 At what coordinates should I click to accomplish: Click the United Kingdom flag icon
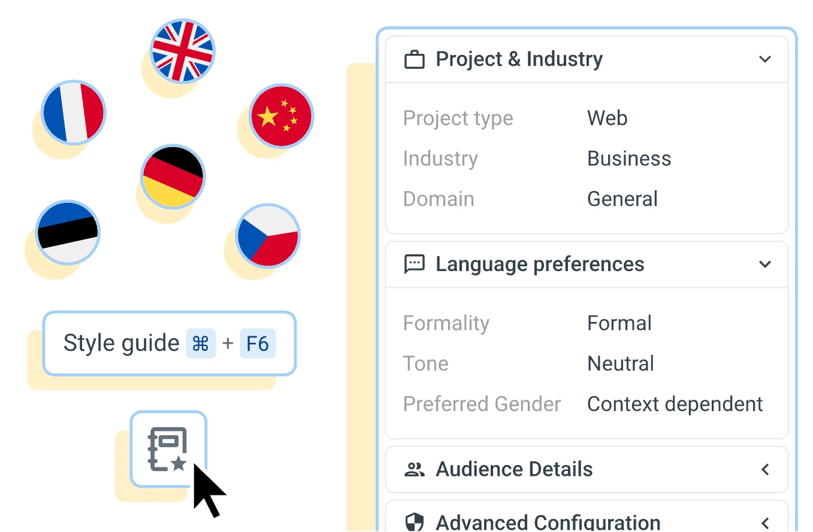pos(182,50)
